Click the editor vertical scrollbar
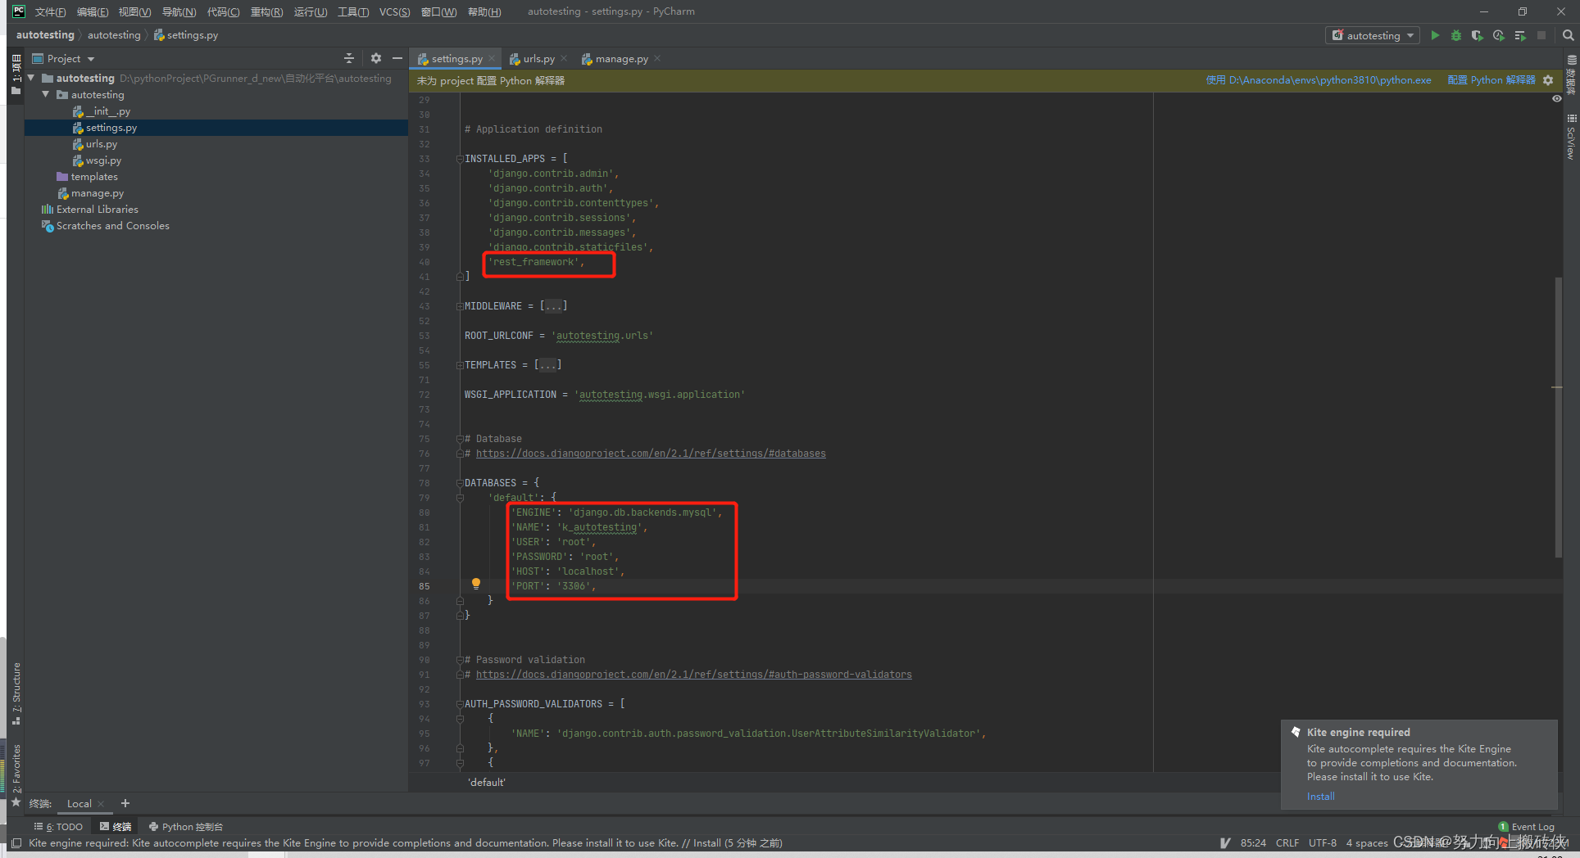The width and height of the screenshot is (1580, 858). (1558, 418)
